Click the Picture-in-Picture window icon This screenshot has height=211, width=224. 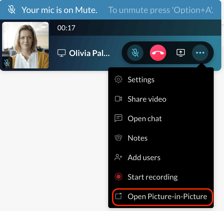pyautogui.click(x=118, y=196)
